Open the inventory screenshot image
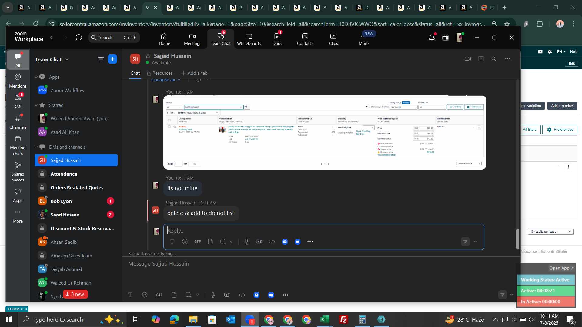 coord(325,132)
